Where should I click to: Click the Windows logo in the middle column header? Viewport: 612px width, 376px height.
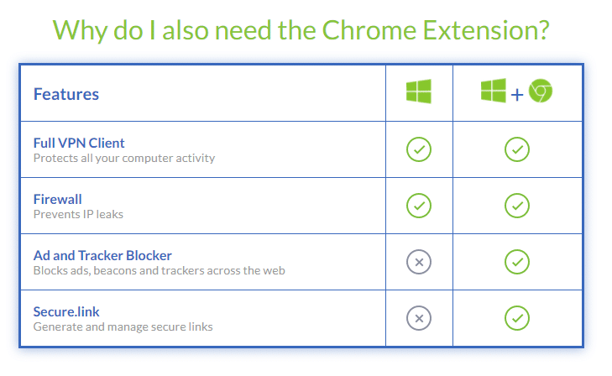click(x=419, y=91)
